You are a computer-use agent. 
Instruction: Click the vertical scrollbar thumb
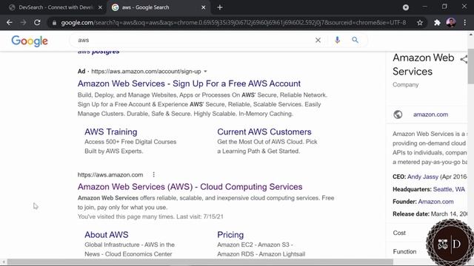pyautogui.click(x=471, y=66)
